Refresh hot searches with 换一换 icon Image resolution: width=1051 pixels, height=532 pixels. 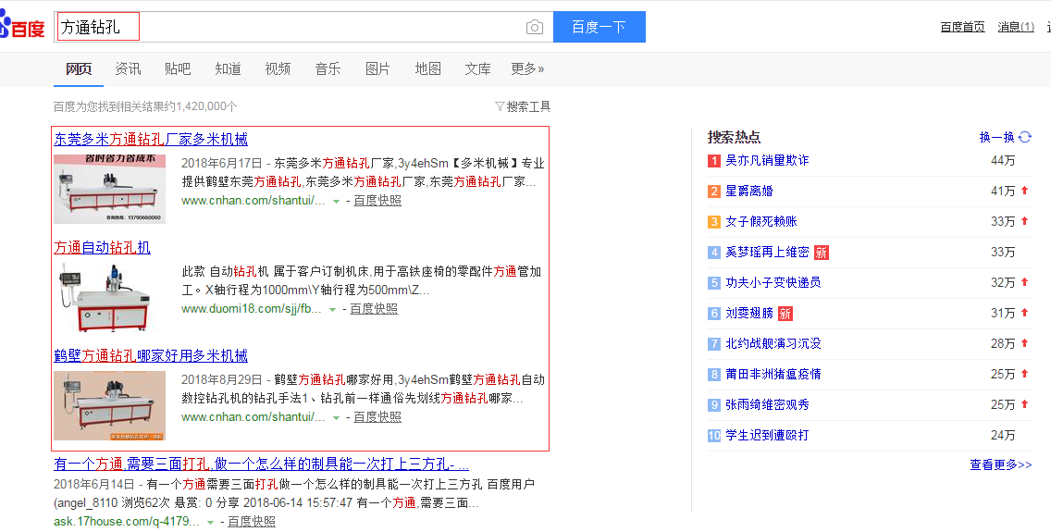1024,137
